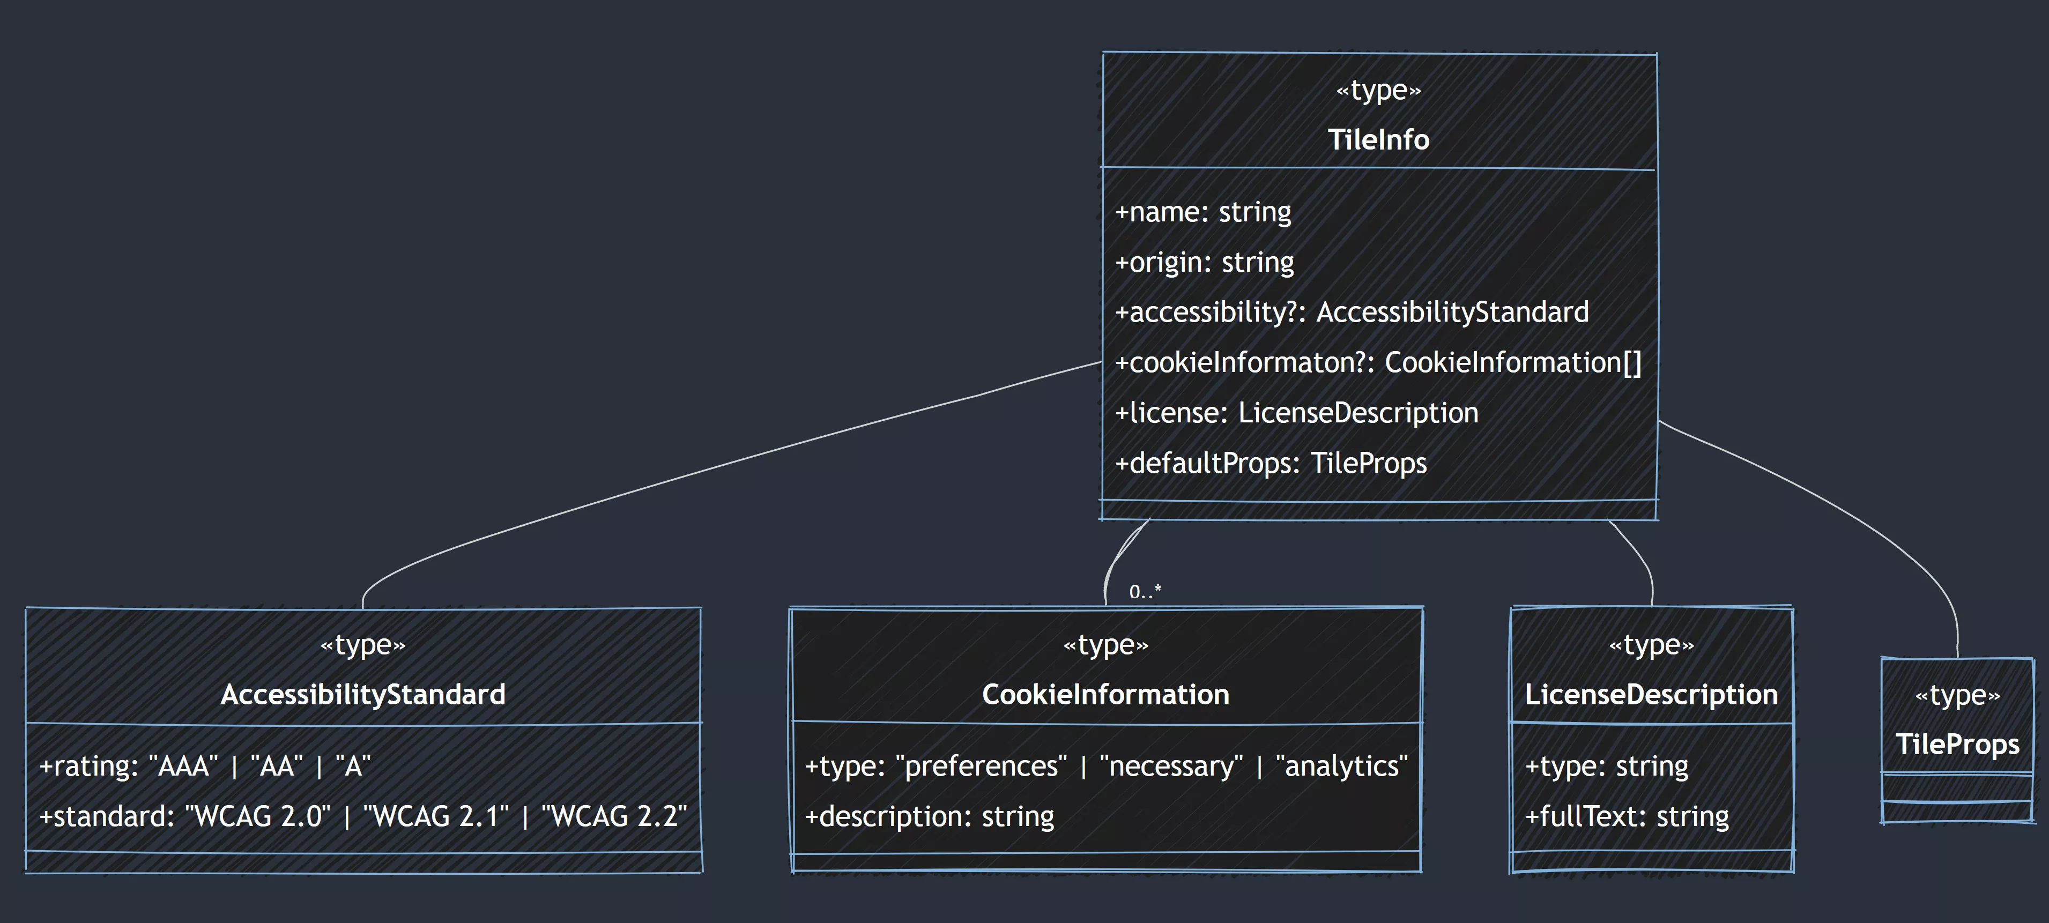This screenshot has width=2049, height=923.
Task: Select the +rating attribute in AccessibilityStandard
Action: click(x=205, y=766)
